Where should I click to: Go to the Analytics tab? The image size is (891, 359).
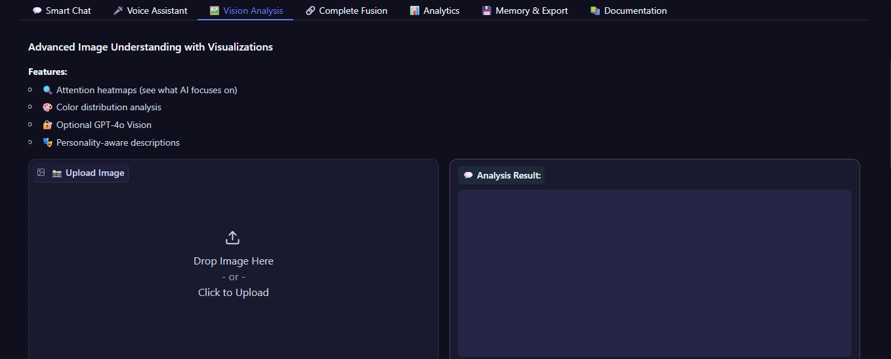[434, 11]
